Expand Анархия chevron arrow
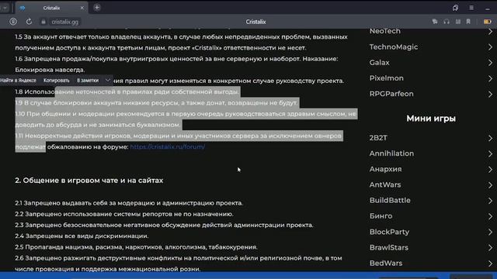This screenshot has height=279, width=497. click(490, 170)
